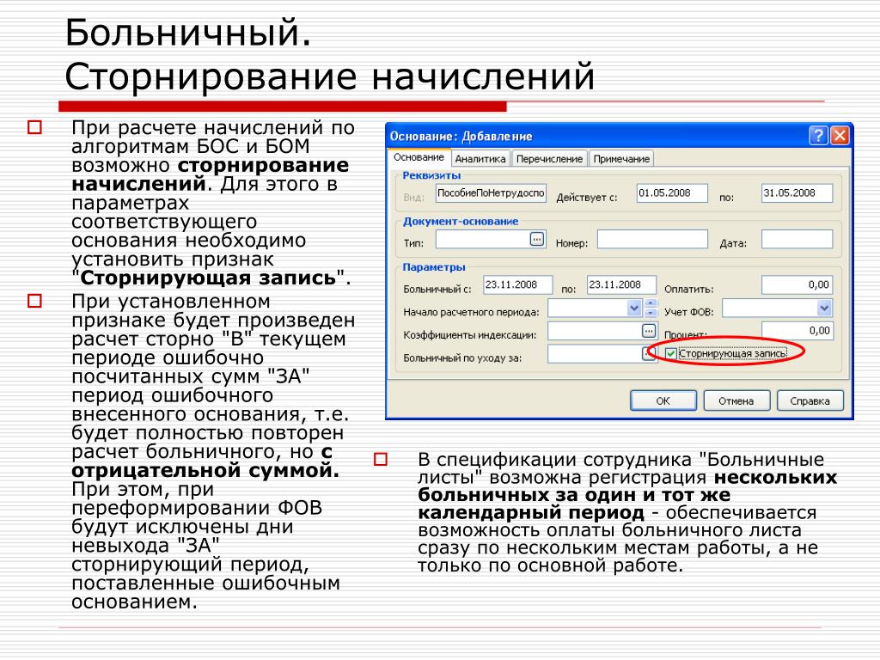Click the Вид field ПособиеПоНетрудоспо

[x=491, y=193]
